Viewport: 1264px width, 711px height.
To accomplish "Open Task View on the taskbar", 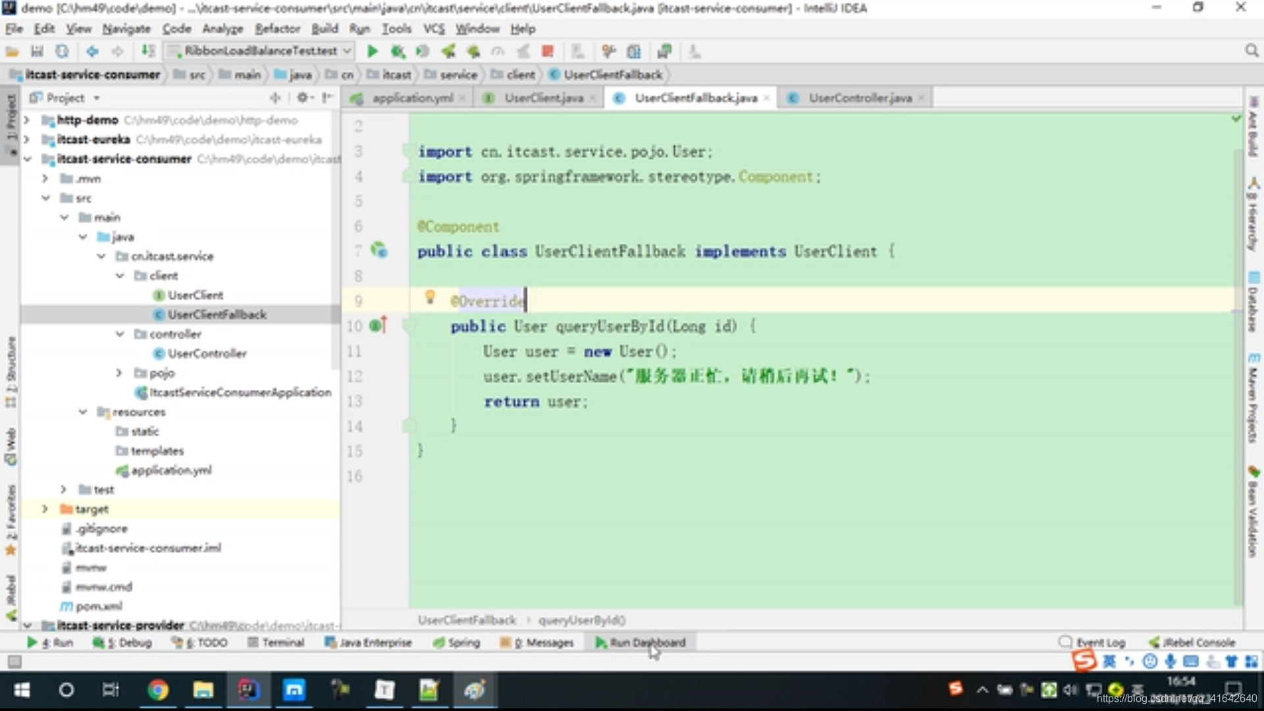I will click(111, 690).
